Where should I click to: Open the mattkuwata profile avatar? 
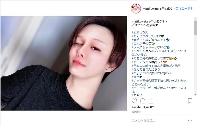[136, 9]
